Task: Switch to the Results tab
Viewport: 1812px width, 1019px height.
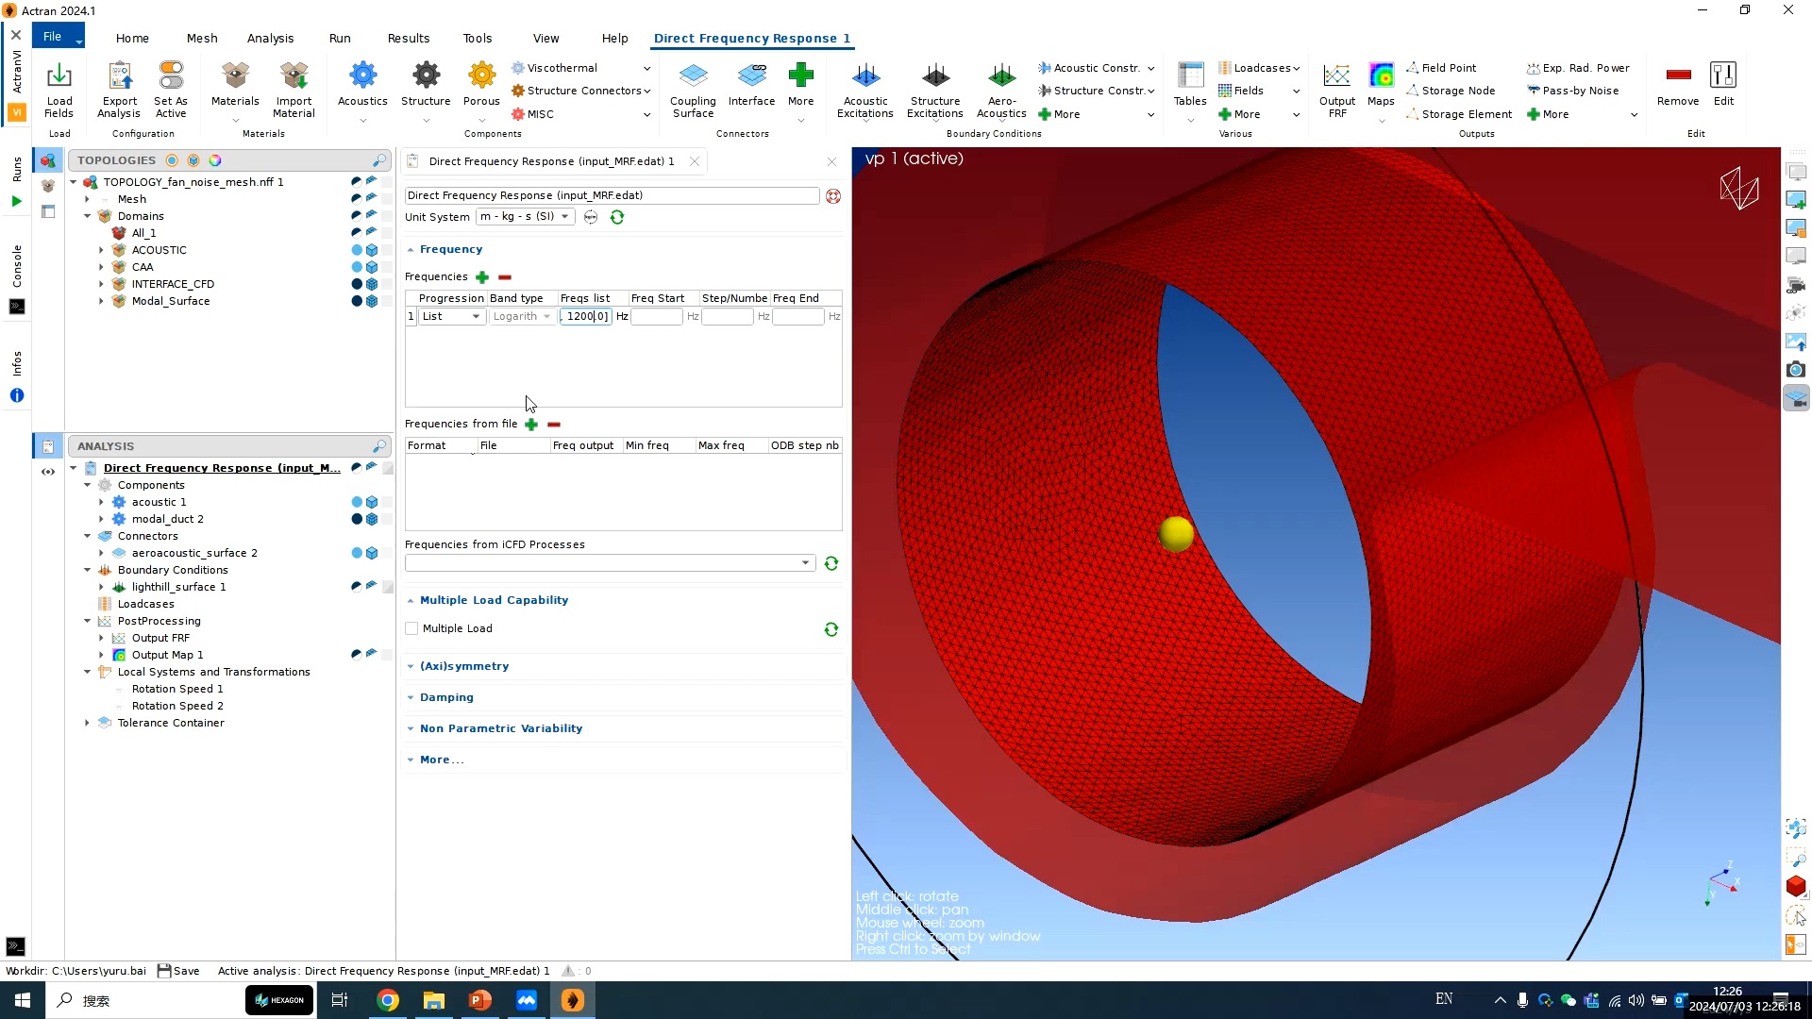Action: point(407,38)
